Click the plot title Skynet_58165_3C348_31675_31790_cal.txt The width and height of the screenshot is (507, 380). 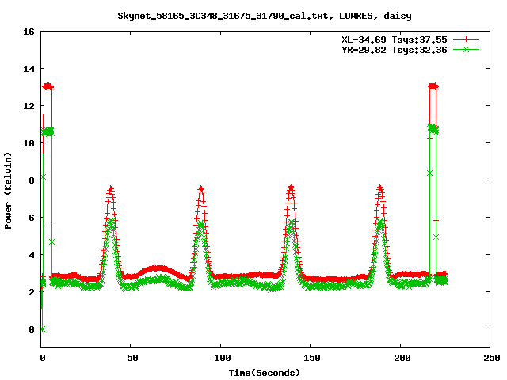click(225, 16)
